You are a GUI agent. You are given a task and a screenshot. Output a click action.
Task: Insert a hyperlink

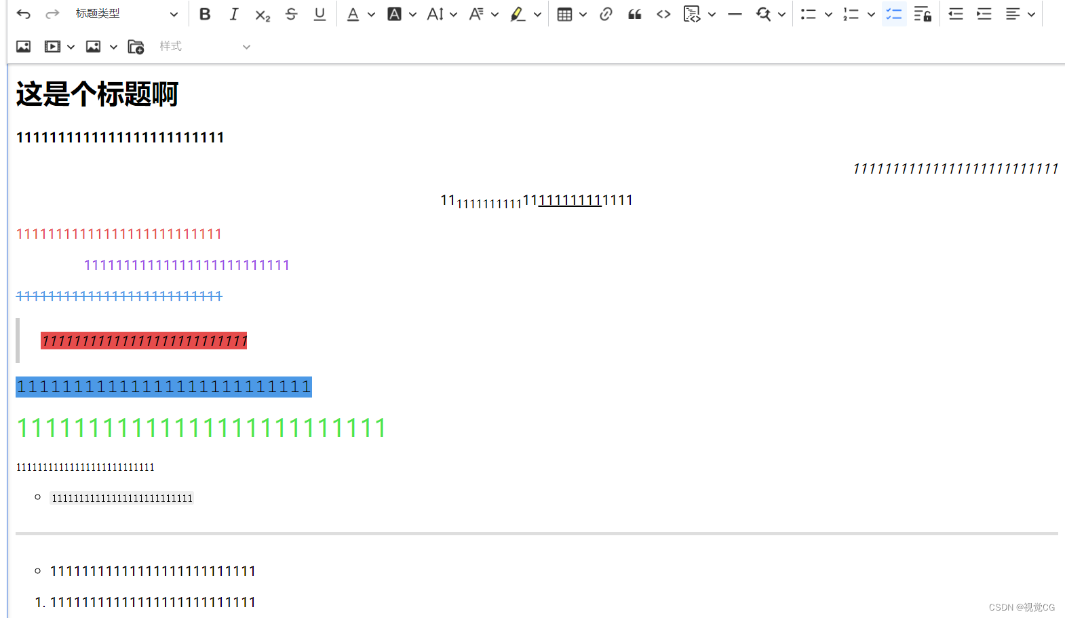tap(606, 14)
